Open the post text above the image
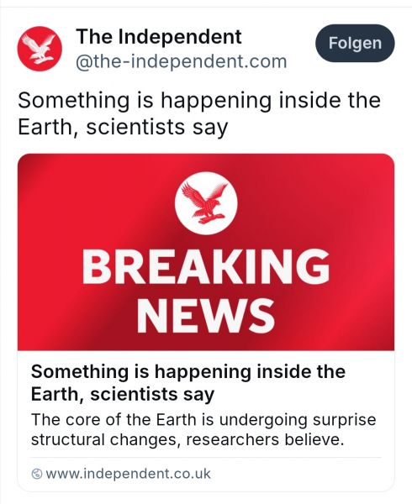Screen dimensions: 412x504 point(199,113)
